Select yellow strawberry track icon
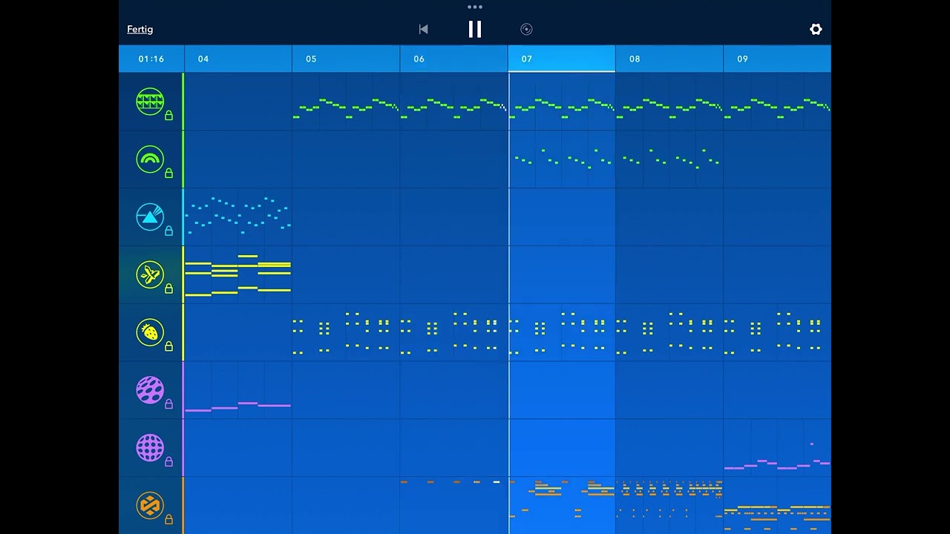This screenshot has height=534, width=950. pyautogui.click(x=150, y=332)
